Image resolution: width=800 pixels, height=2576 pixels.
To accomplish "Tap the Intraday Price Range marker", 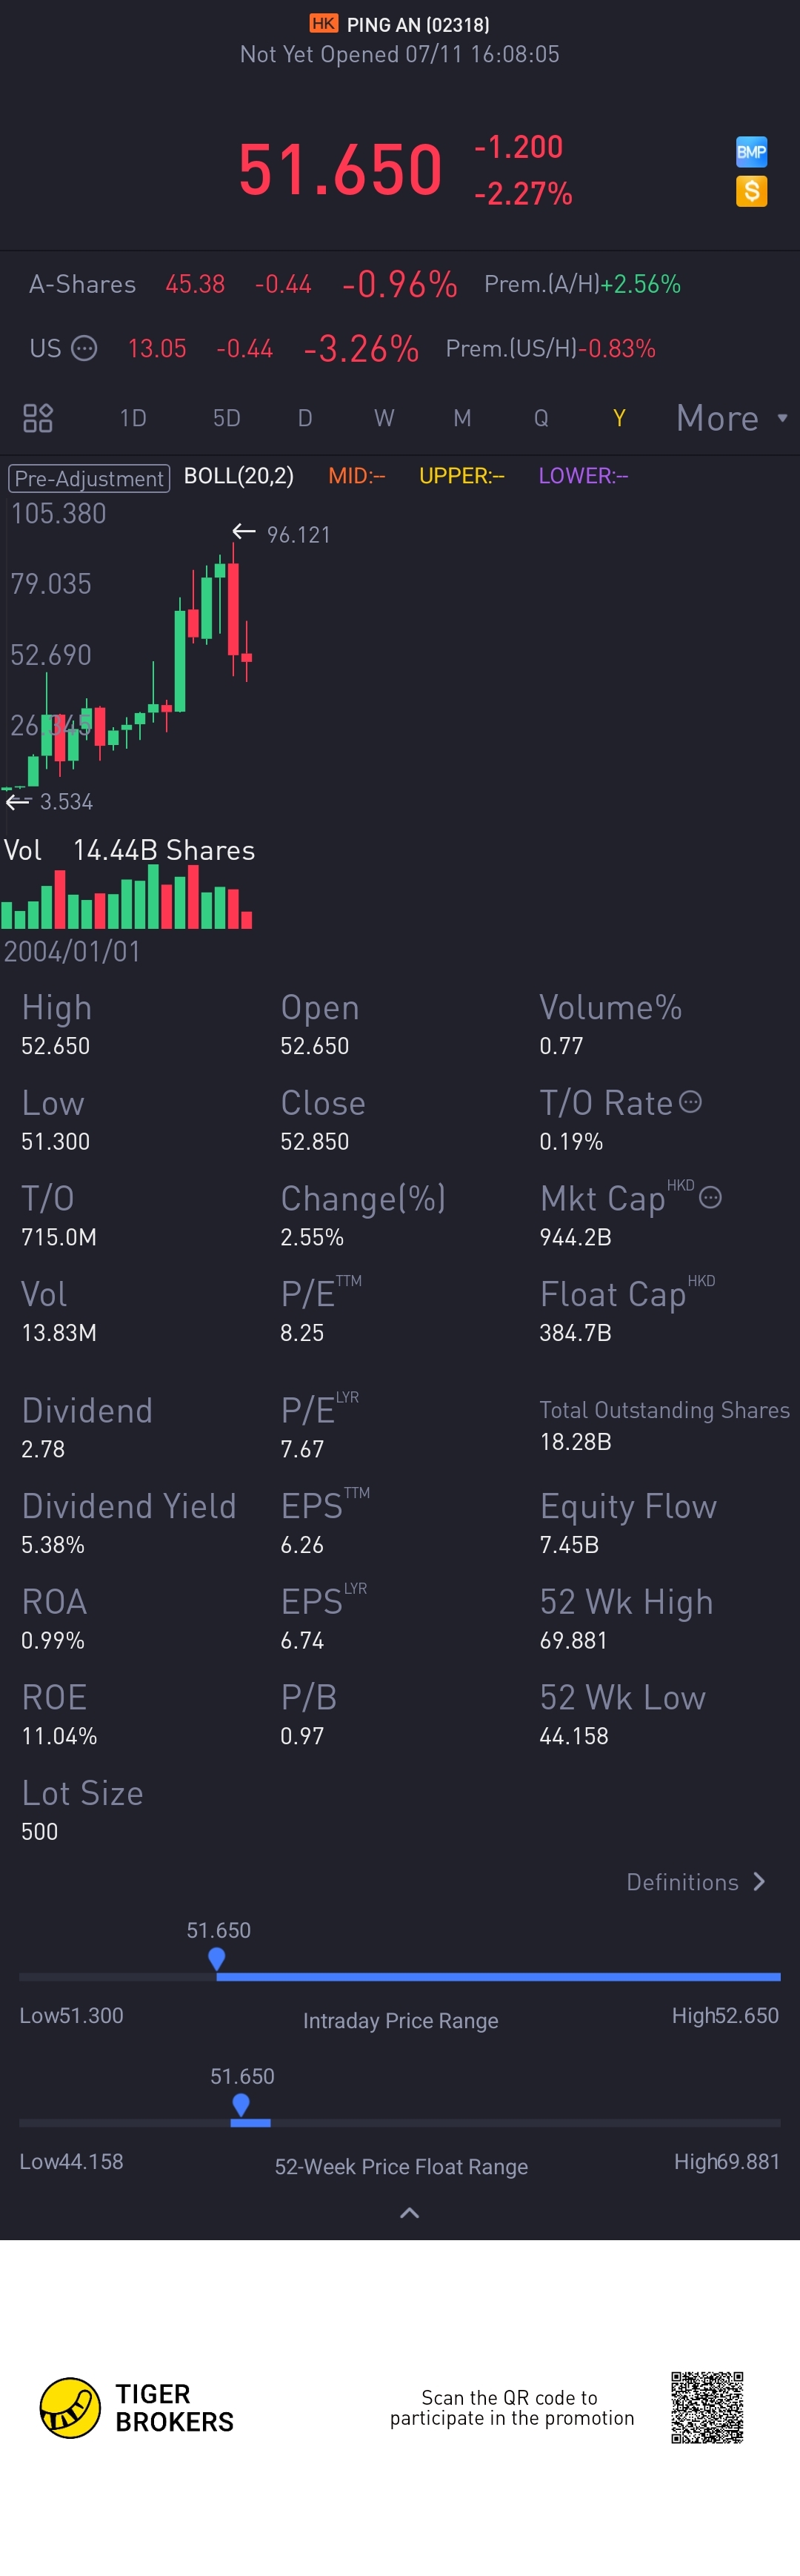I will [217, 1958].
